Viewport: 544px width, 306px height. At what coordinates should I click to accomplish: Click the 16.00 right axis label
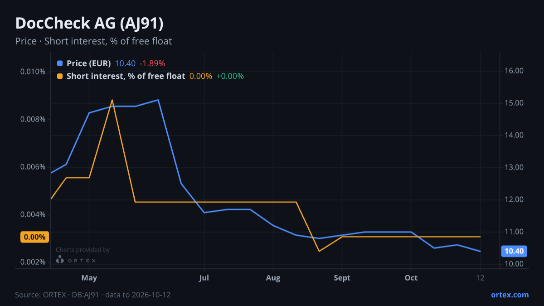[x=514, y=71]
